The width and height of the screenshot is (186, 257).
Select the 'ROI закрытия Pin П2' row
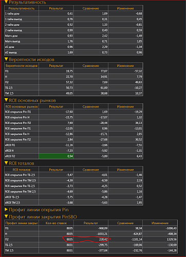[x=73, y=139]
